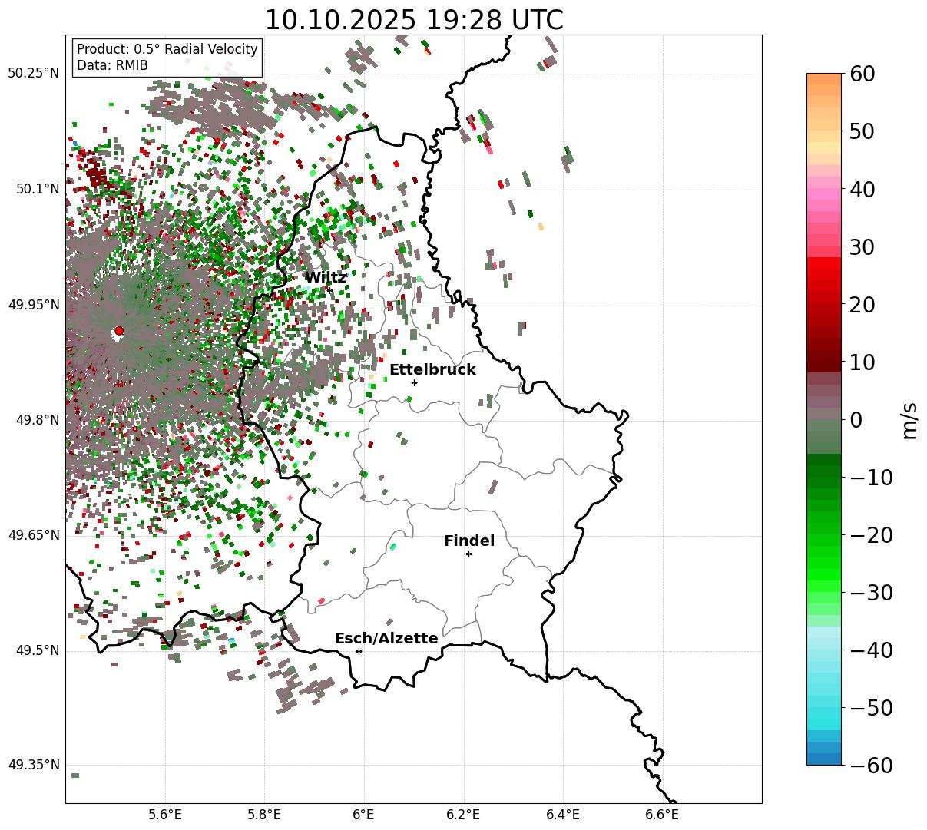Click the colorbar value −40

tap(871, 650)
